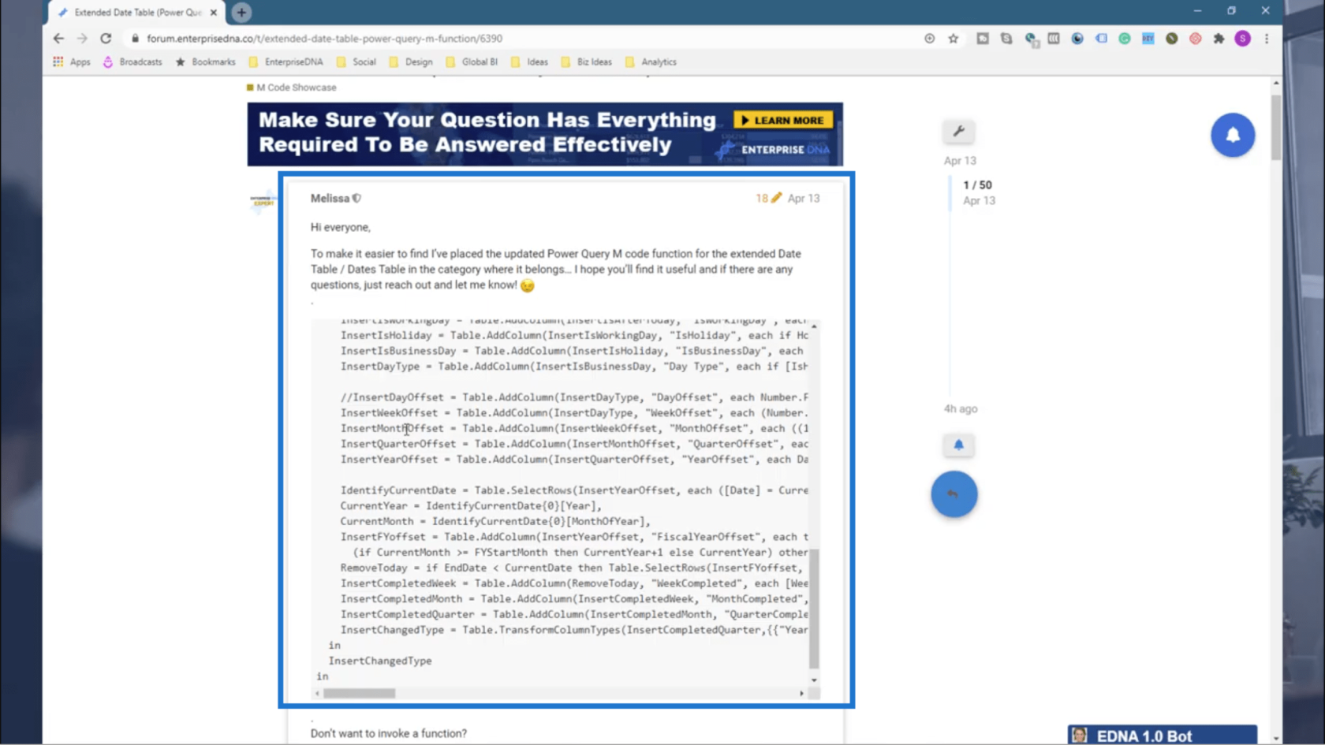
Task: Click the code block scroll right arrow
Action: pyautogui.click(x=801, y=693)
